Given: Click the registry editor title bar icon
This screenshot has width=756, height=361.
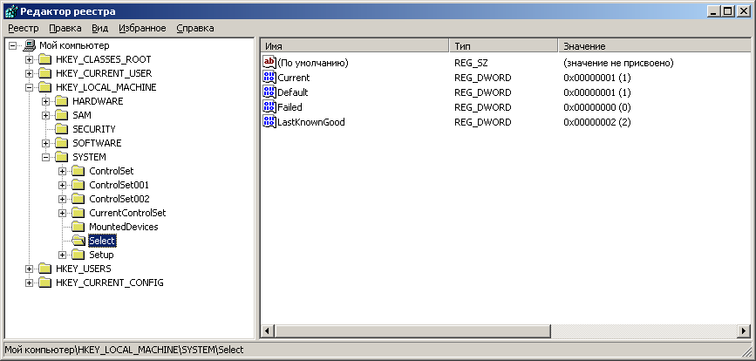Looking at the screenshot, I should 10,11.
